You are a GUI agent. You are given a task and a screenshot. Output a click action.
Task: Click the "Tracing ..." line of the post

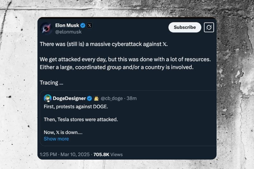pos(51,83)
